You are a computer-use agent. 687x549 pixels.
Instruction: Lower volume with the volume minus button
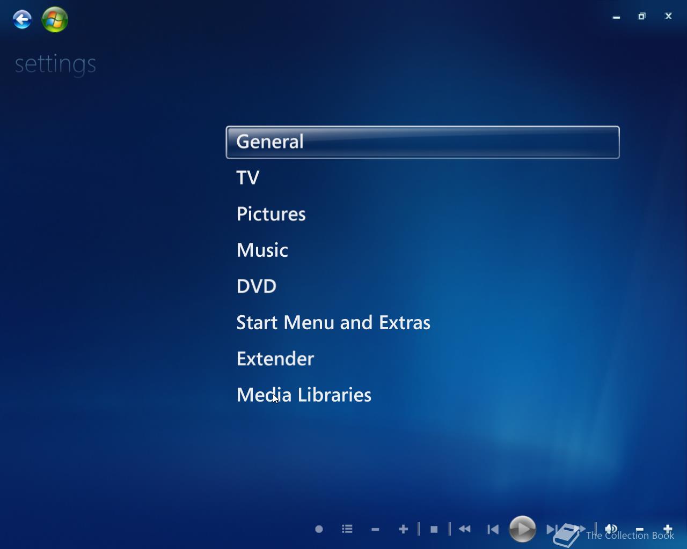(639, 529)
